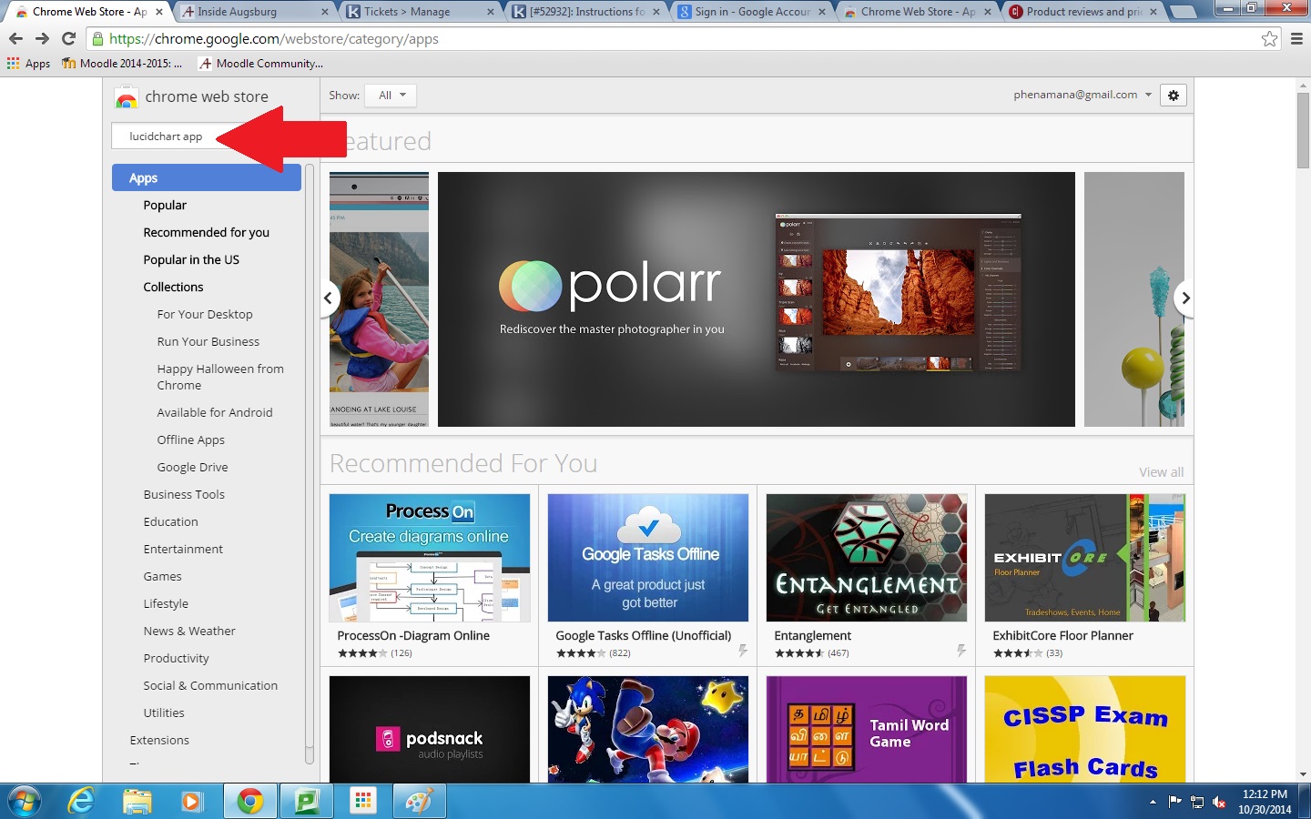
Task: Select the Games category
Action: click(162, 577)
